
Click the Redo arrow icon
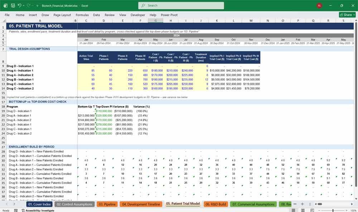(x=28, y=5)
